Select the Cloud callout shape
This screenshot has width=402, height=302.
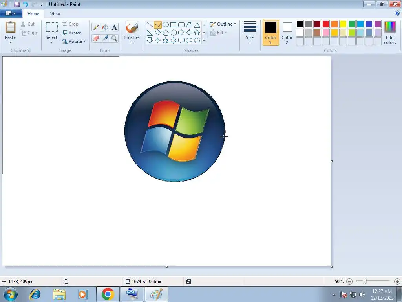point(197,41)
